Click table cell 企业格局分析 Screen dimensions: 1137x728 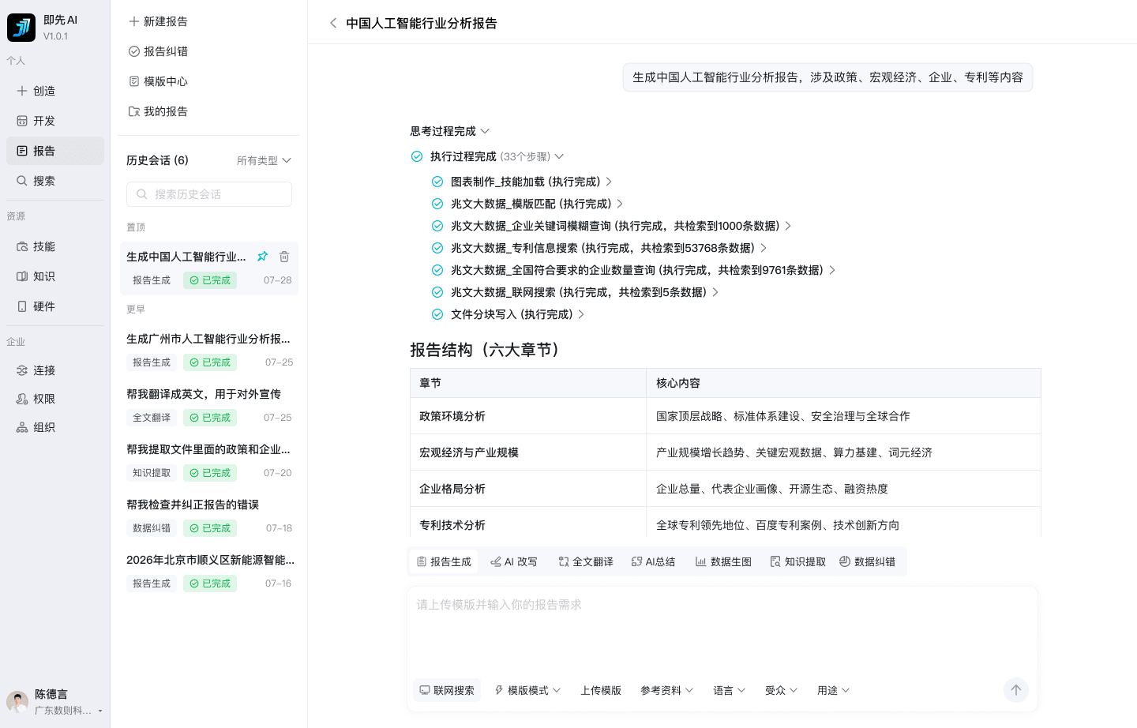point(527,489)
